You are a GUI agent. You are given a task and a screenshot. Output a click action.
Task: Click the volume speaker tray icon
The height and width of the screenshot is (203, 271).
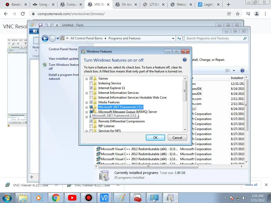coord(244,198)
